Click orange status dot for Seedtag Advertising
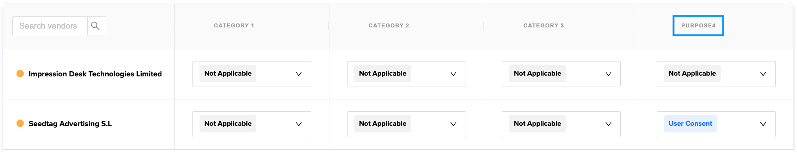The height and width of the screenshot is (152, 797). click(20, 123)
